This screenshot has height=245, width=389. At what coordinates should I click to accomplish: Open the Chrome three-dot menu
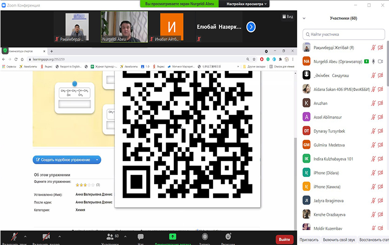click(x=293, y=59)
